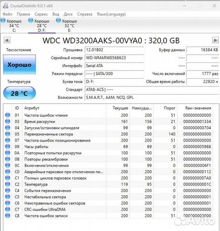Go to previous disk with left arrow

7,40
